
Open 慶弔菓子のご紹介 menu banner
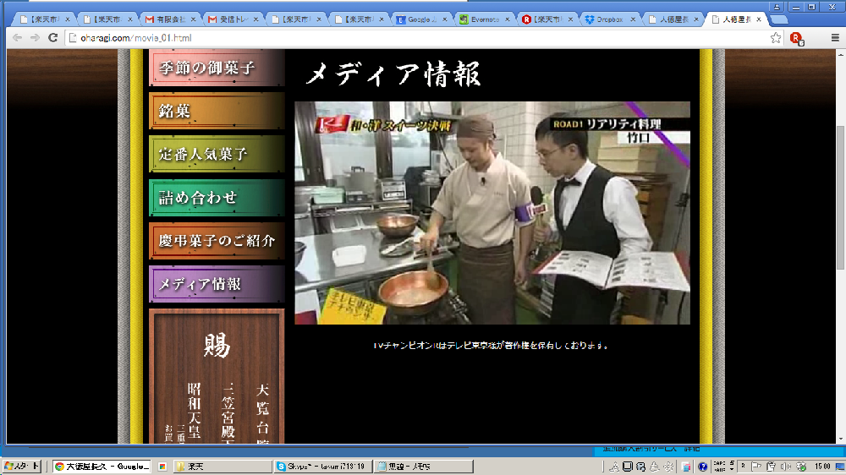(217, 241)
